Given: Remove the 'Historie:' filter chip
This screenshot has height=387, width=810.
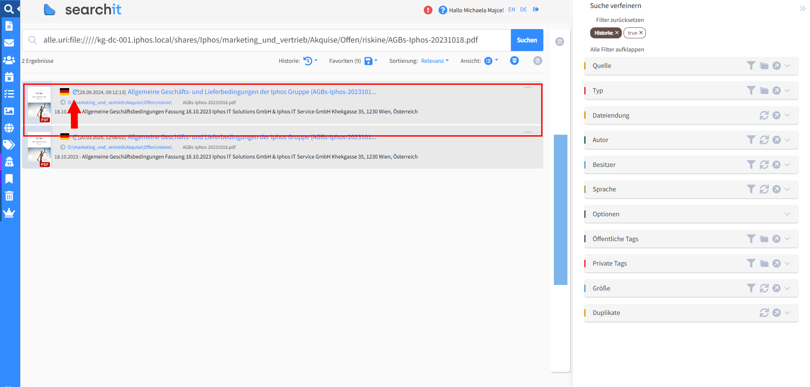Looking at the screenshot, I should point(617,33).
